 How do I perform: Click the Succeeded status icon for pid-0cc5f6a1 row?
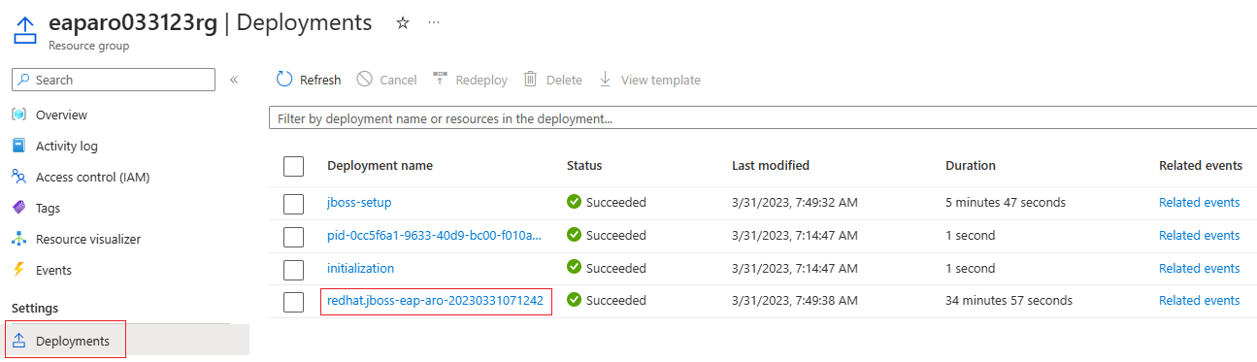pyautogui.click(x=574, y=236)
